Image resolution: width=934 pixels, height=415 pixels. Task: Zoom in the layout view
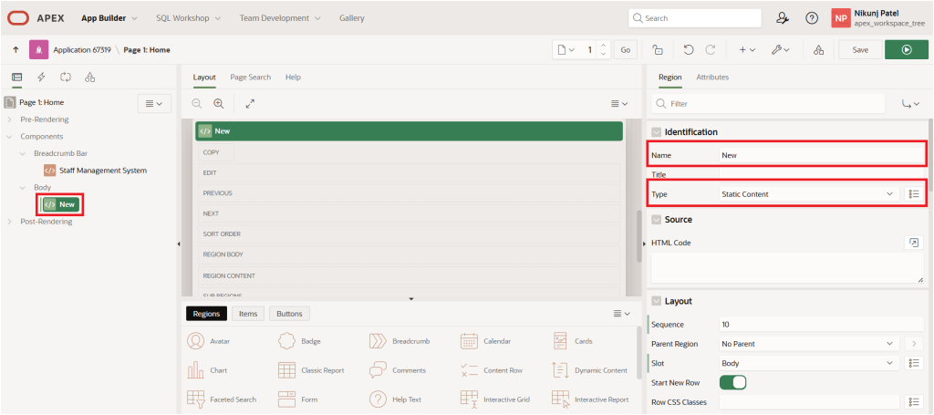pos(219,104)
